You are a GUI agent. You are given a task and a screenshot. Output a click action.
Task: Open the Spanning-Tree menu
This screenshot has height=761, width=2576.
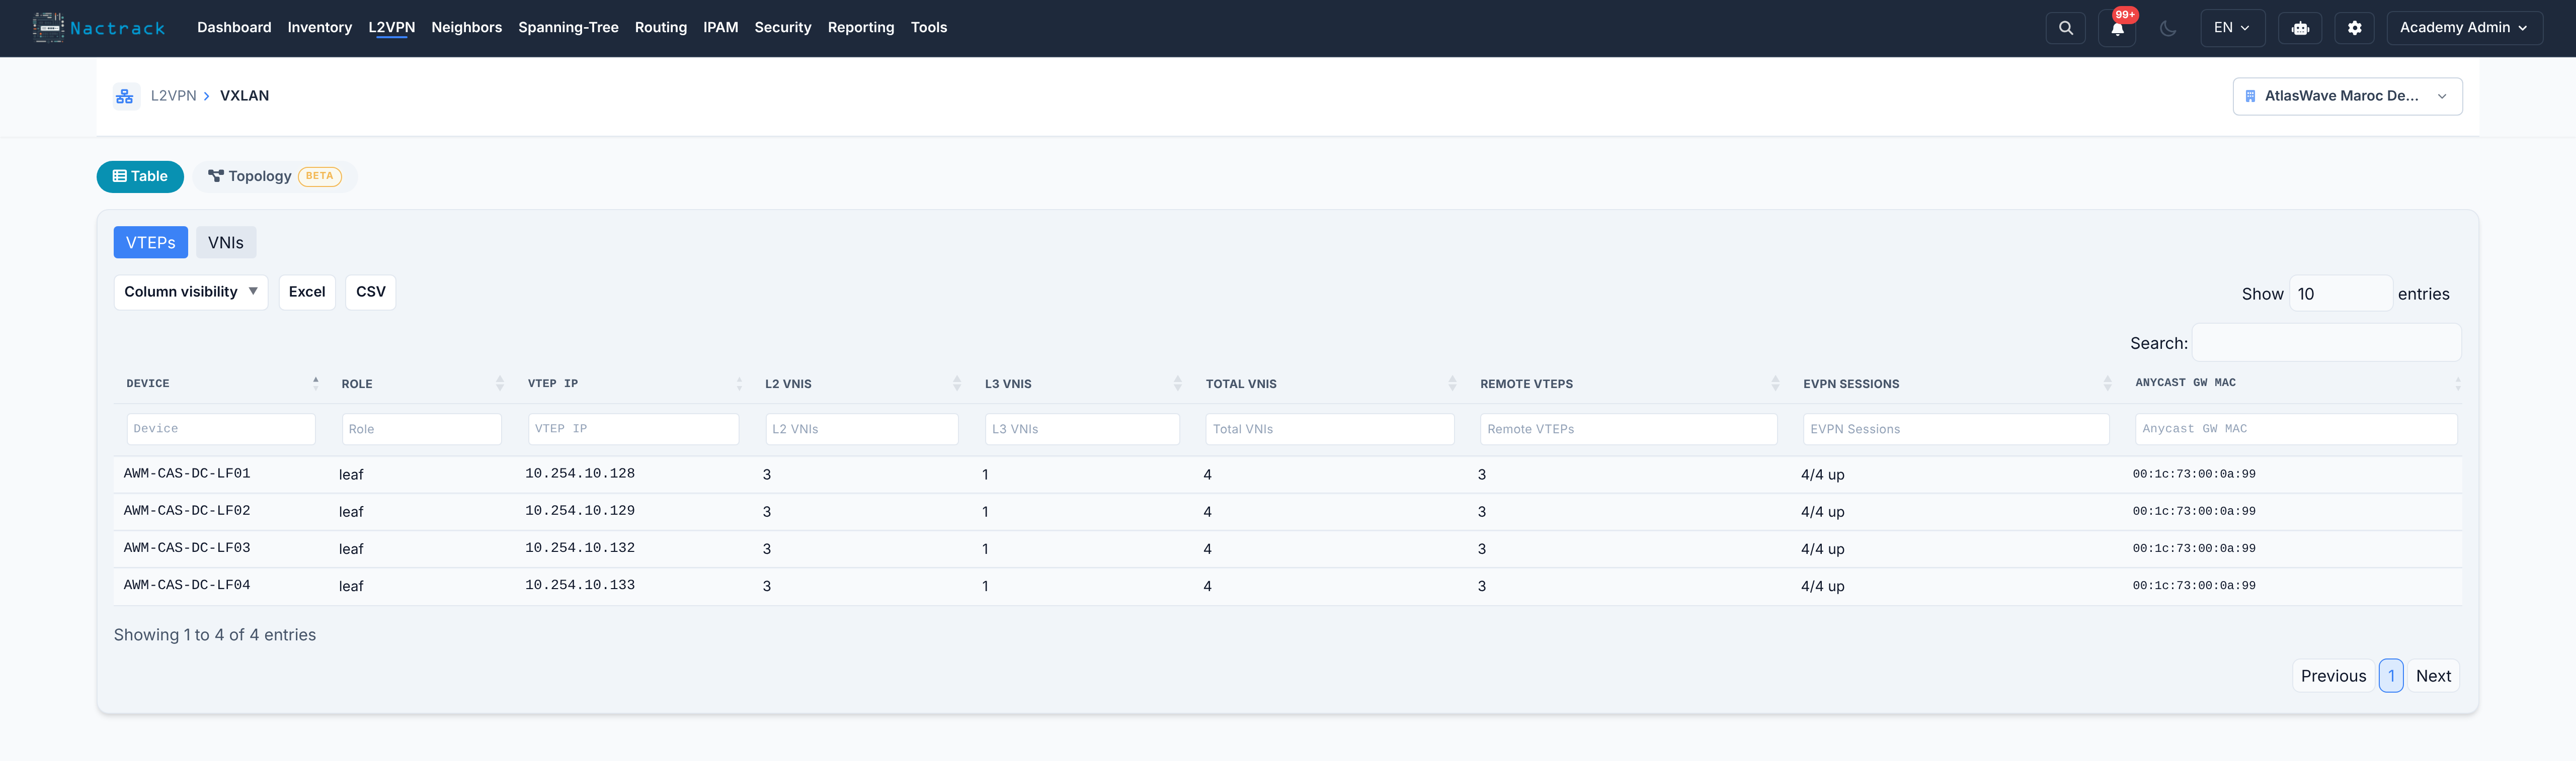click(x=568, y=28)
